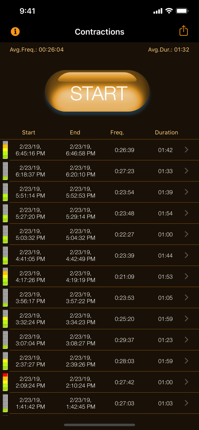Open details for the 3:07:04 PM contraction
199x430 pixels.
click(186, 340)
